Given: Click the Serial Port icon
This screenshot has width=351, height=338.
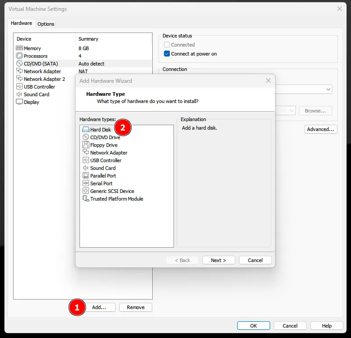Looking at the screenshot, I should pos(86,183).
